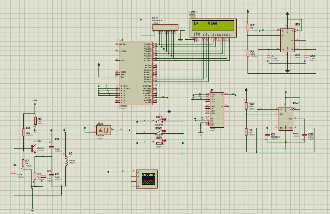Click the 'U7' reference label

[x=212, y=91]
